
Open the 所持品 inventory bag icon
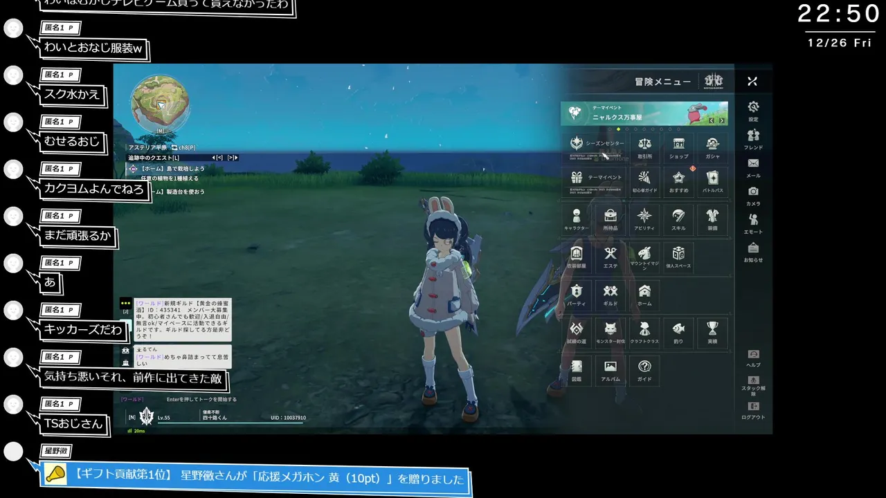611,220
